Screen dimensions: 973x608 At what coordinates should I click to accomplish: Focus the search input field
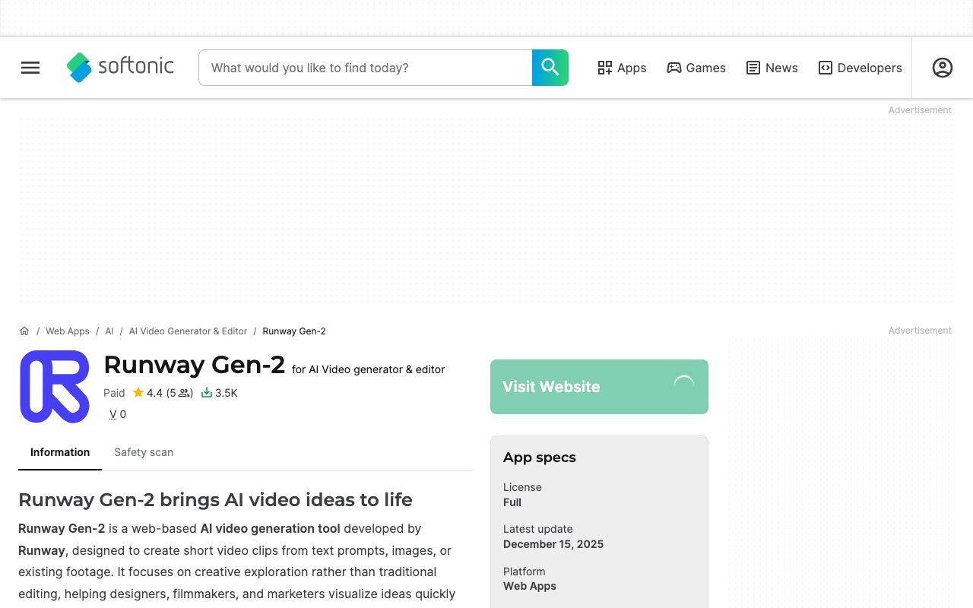point(366,68)
